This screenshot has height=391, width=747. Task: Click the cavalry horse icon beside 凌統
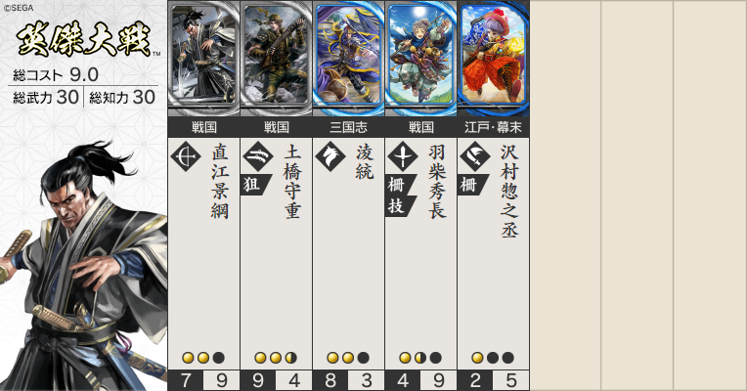(330, 156)
